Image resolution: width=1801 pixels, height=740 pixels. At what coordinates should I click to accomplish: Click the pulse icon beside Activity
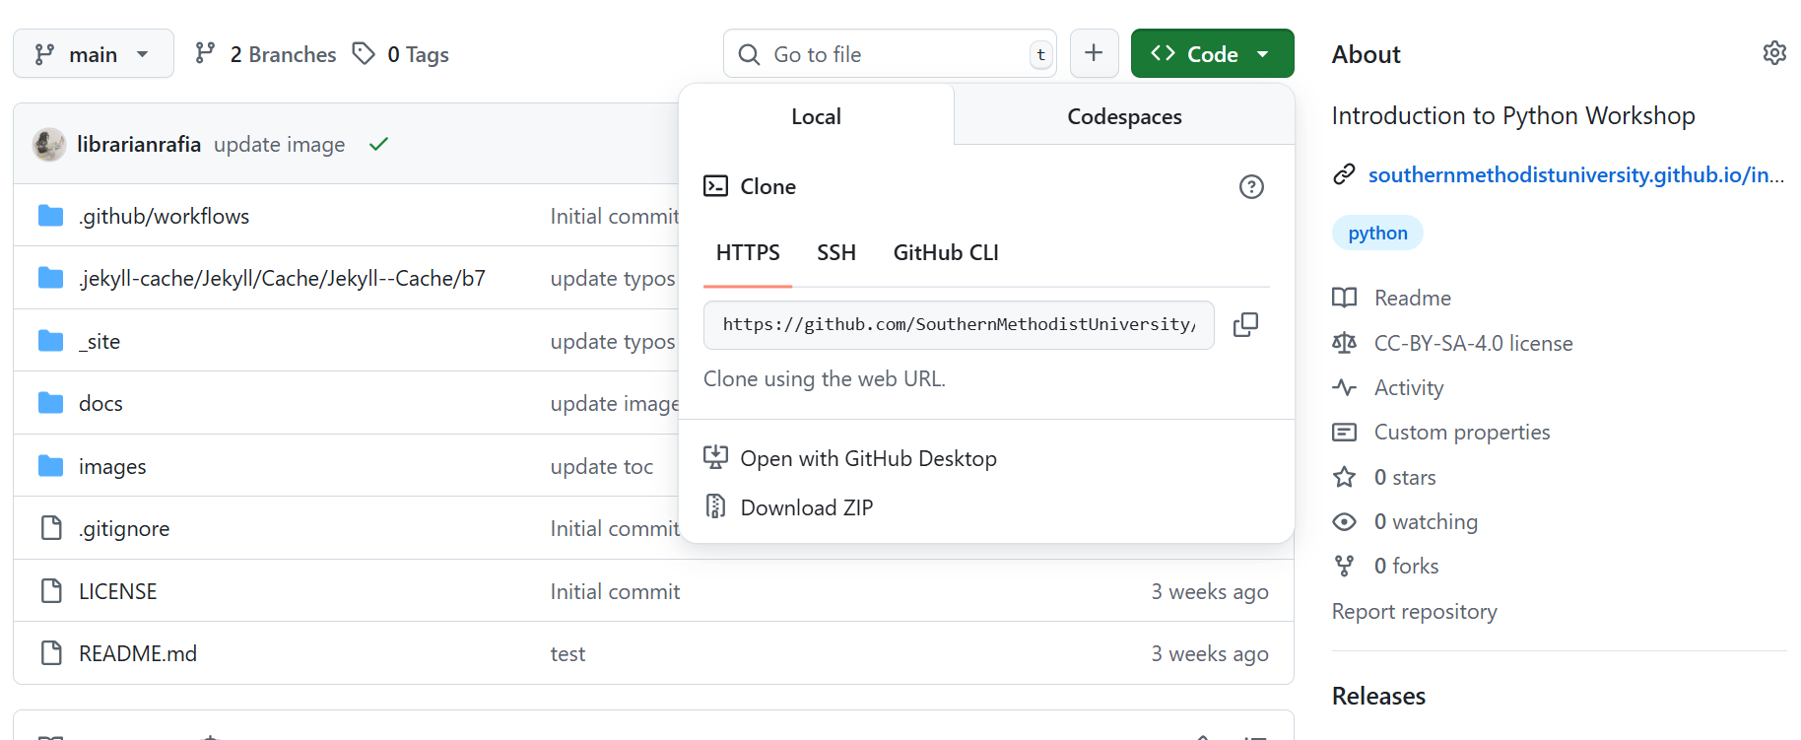1344,387
